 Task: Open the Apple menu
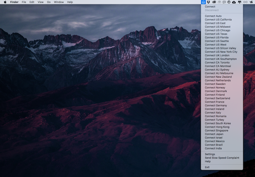[5, 2]
